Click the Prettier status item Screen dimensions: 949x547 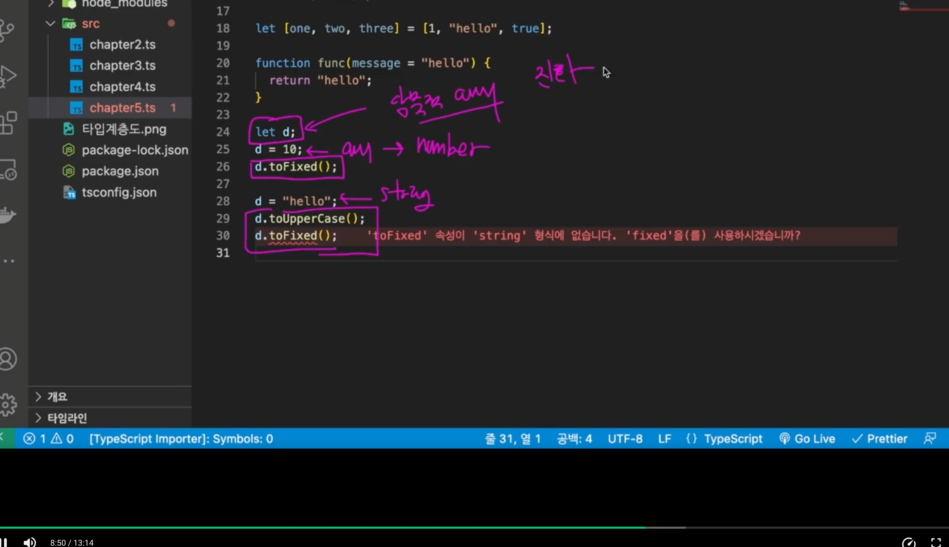(879, 438)
